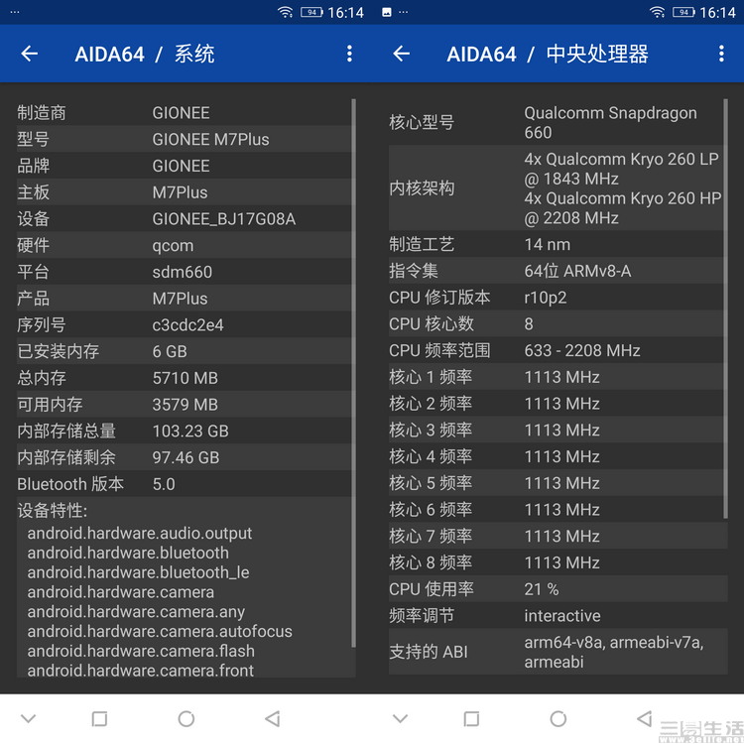Select the 已安装内存 6 GB row
Viewport: 744px width, 744px height.
tap(185, 351)
